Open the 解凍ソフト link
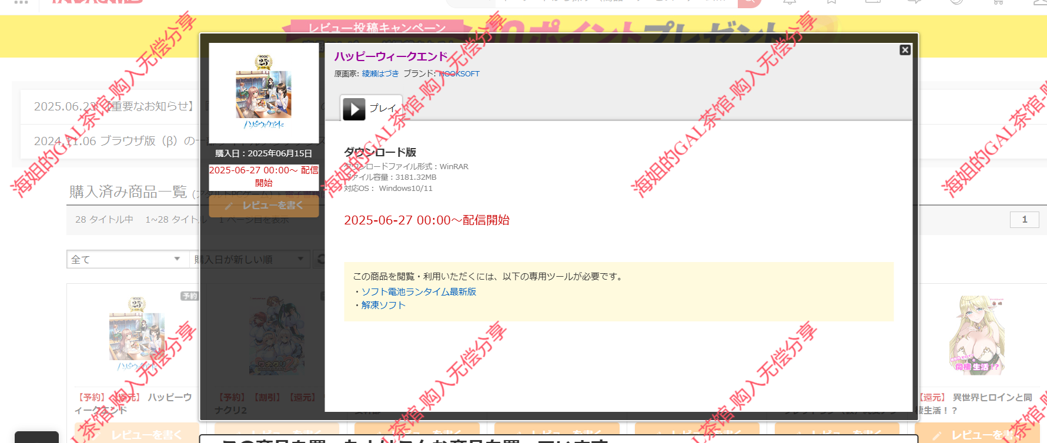Image resolution: width=1047 pixels, height=443 pixels. pos(383,305)
